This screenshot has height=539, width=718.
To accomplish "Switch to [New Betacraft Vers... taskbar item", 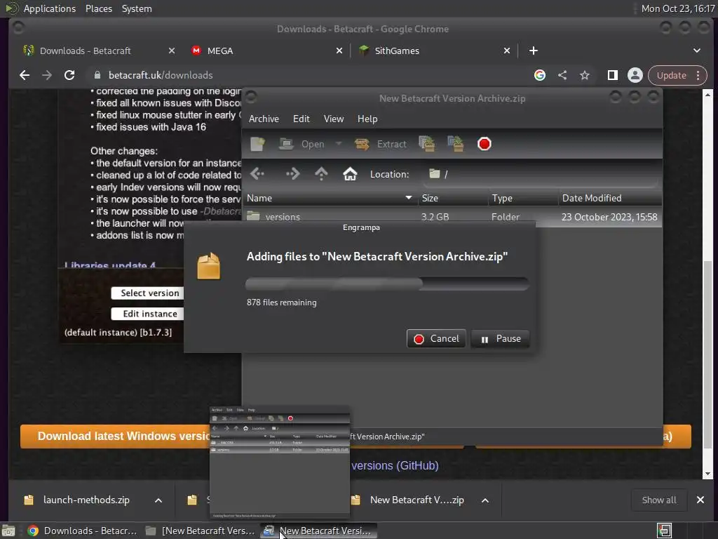I will (200, 531).
